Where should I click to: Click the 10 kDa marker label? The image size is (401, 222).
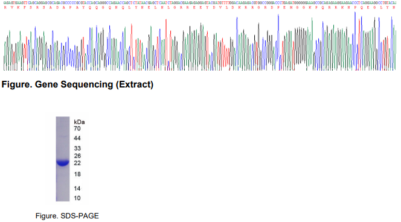click(x=77, y=198)
